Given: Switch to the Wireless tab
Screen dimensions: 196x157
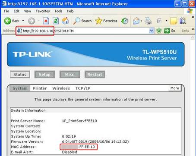Looking at the screenshot, I should pos(61,88).
